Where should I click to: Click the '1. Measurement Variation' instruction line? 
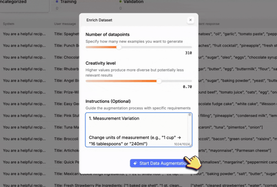tap(114, 118)
